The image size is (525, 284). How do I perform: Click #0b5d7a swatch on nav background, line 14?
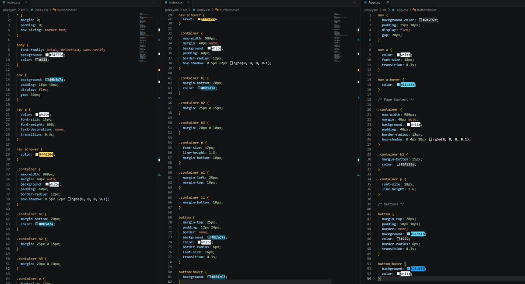(47, 80)
